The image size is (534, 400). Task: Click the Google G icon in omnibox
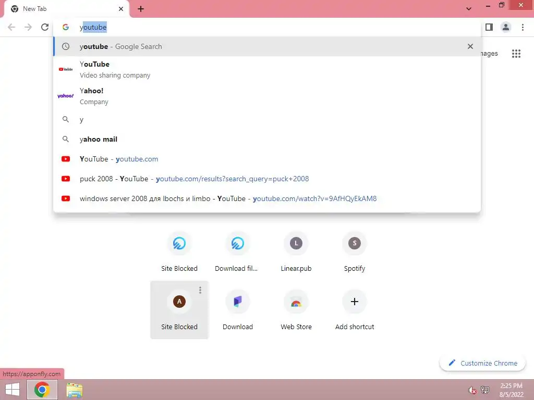[66, 27]
